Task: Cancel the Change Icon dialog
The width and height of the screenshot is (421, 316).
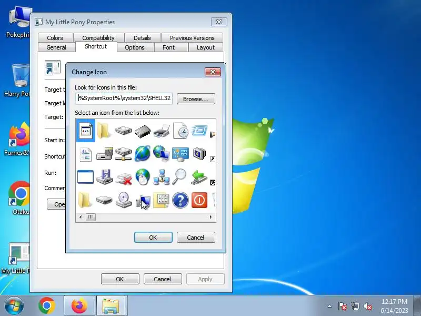Action: [x=196, y=238]
